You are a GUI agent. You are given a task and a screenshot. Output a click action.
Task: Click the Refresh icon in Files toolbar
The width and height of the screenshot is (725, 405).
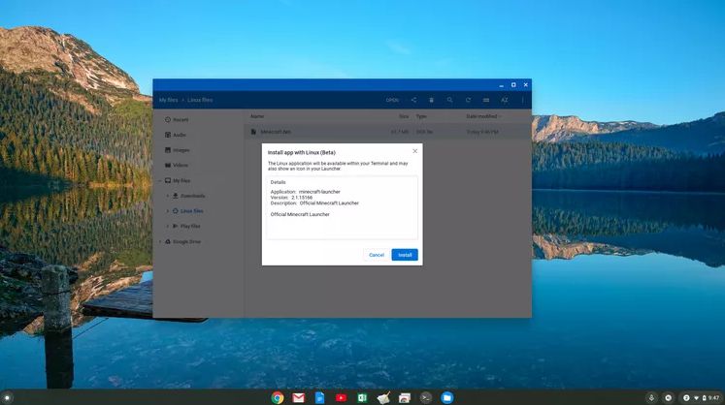(468, 100)
